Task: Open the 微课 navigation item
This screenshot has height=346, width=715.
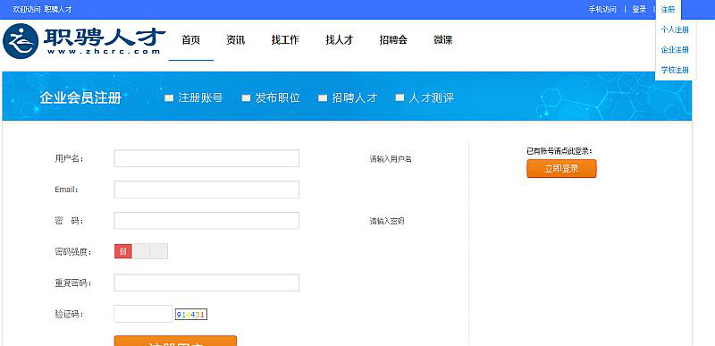Action: pyautogui.click(x=442, y=40)
